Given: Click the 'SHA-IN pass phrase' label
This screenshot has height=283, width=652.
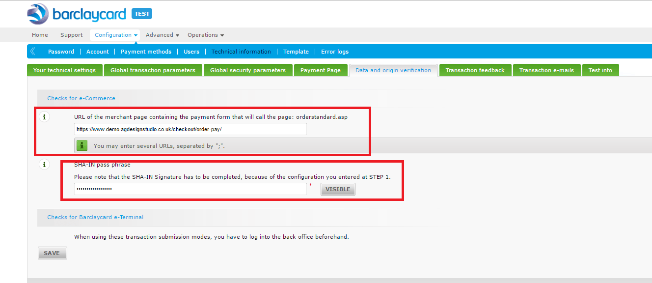Looking at the screenshot, I should [102, 165].
